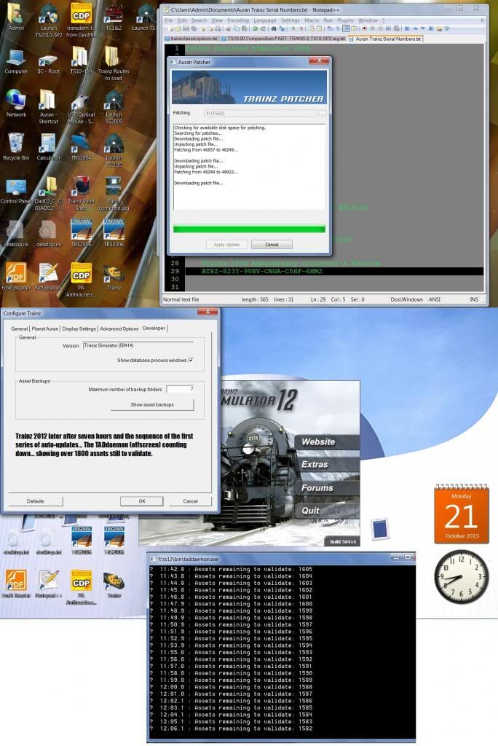Open the Control Panel icon
498x746 pixels.
tap(16, 190)
